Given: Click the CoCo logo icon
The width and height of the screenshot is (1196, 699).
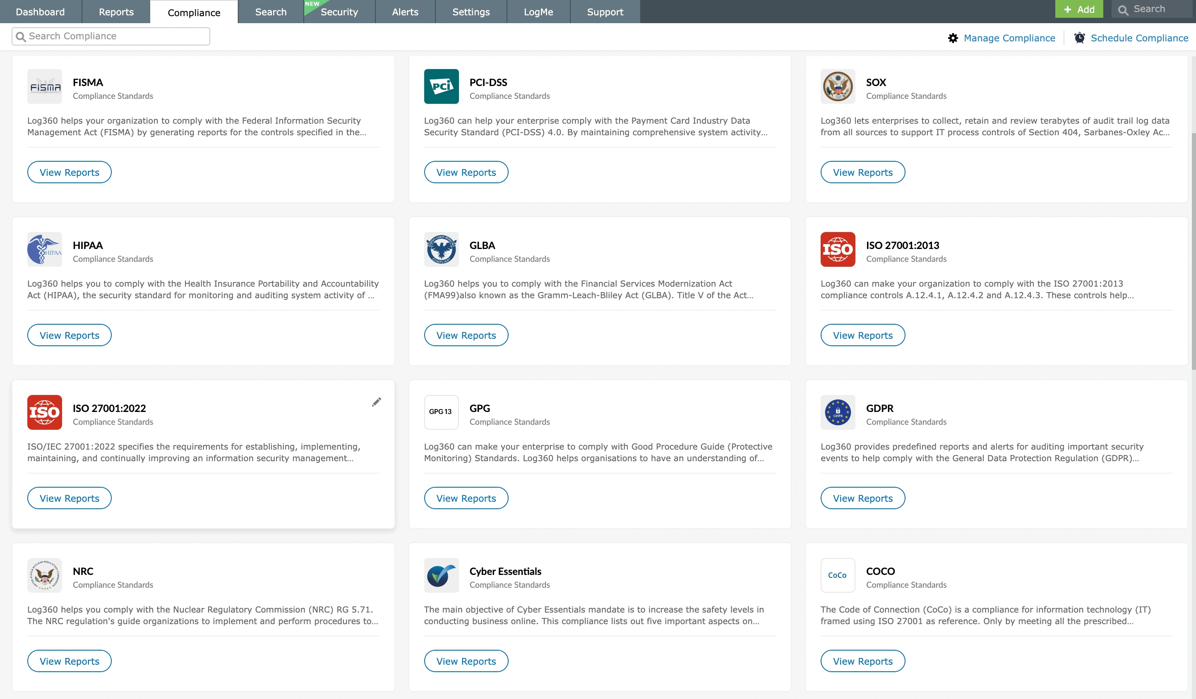Looking at the screenshot, I should point(838,575).
